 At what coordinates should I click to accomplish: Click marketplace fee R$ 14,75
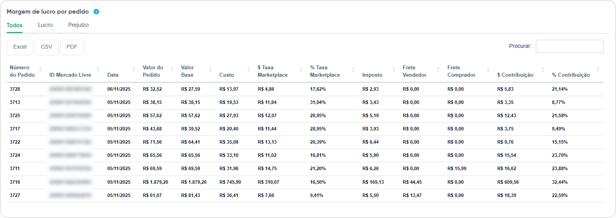(x=267, y=169)
